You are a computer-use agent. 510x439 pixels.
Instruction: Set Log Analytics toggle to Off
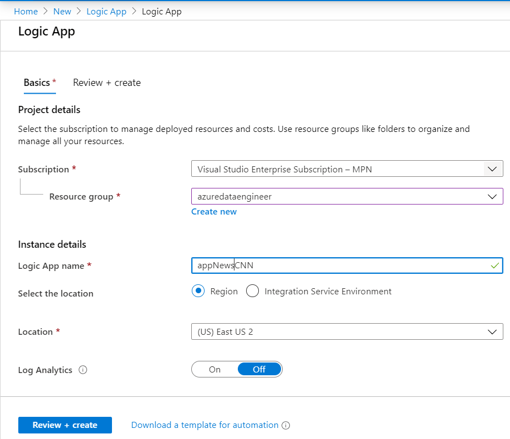(x=259, y=369)
